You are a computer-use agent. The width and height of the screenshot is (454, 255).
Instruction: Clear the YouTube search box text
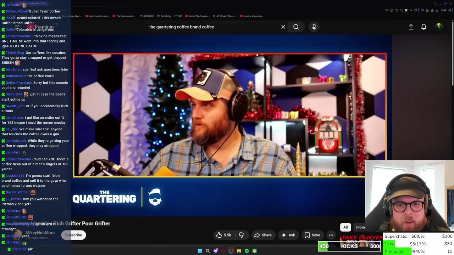point(283,27)
